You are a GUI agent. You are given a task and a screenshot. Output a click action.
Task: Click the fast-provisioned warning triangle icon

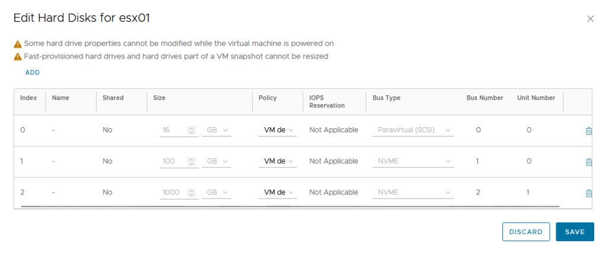pos(17,57)
